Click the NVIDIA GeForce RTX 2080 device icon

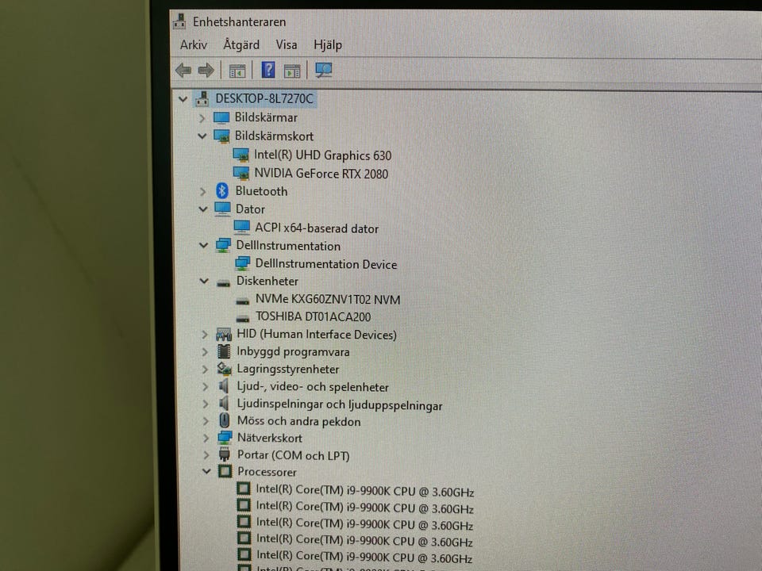click(x=241, y=173)
